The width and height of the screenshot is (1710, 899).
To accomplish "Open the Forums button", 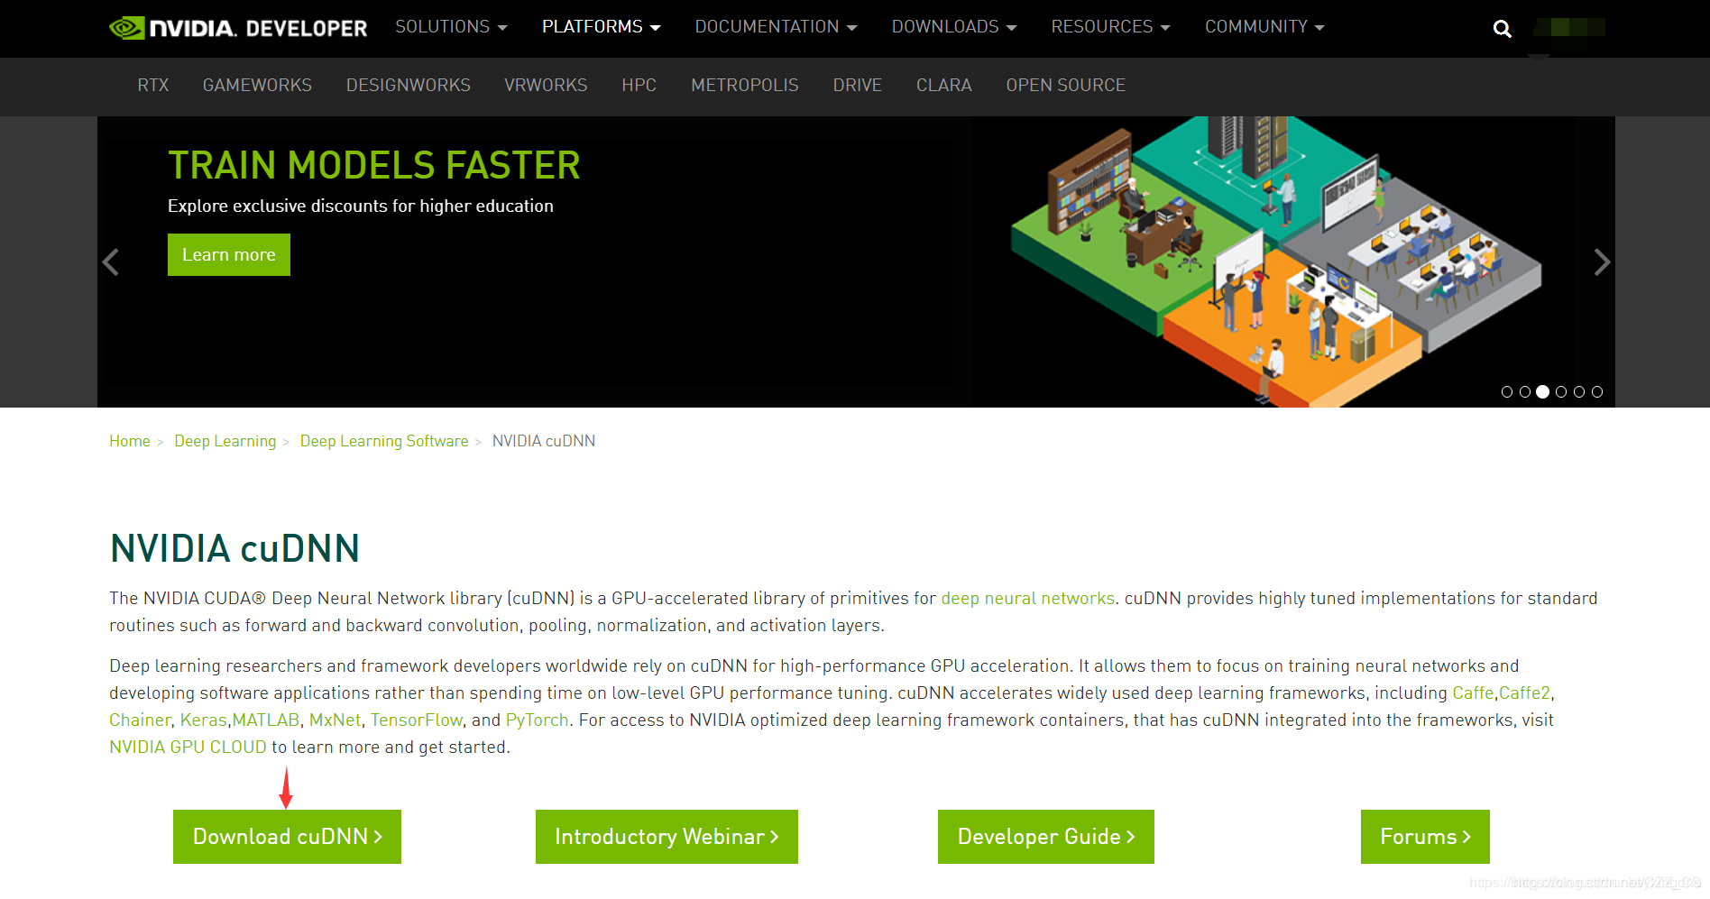I will click(1425, 837).
